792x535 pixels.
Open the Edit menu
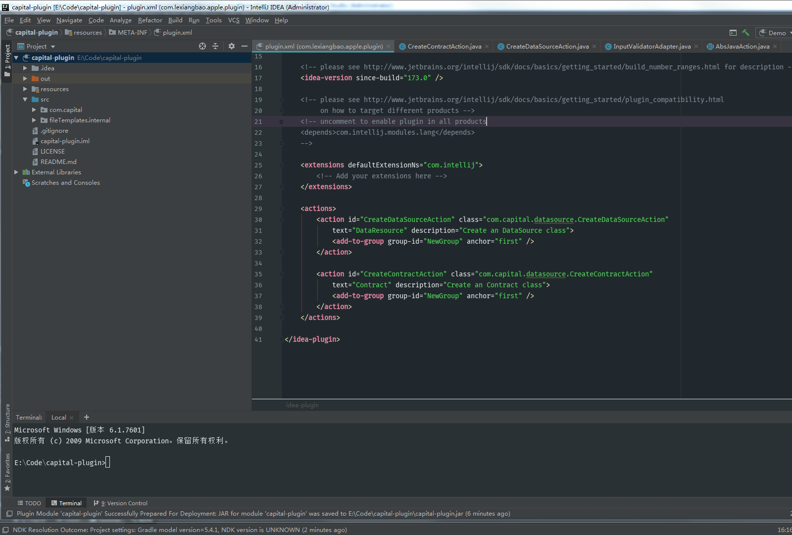pos(25,20)
